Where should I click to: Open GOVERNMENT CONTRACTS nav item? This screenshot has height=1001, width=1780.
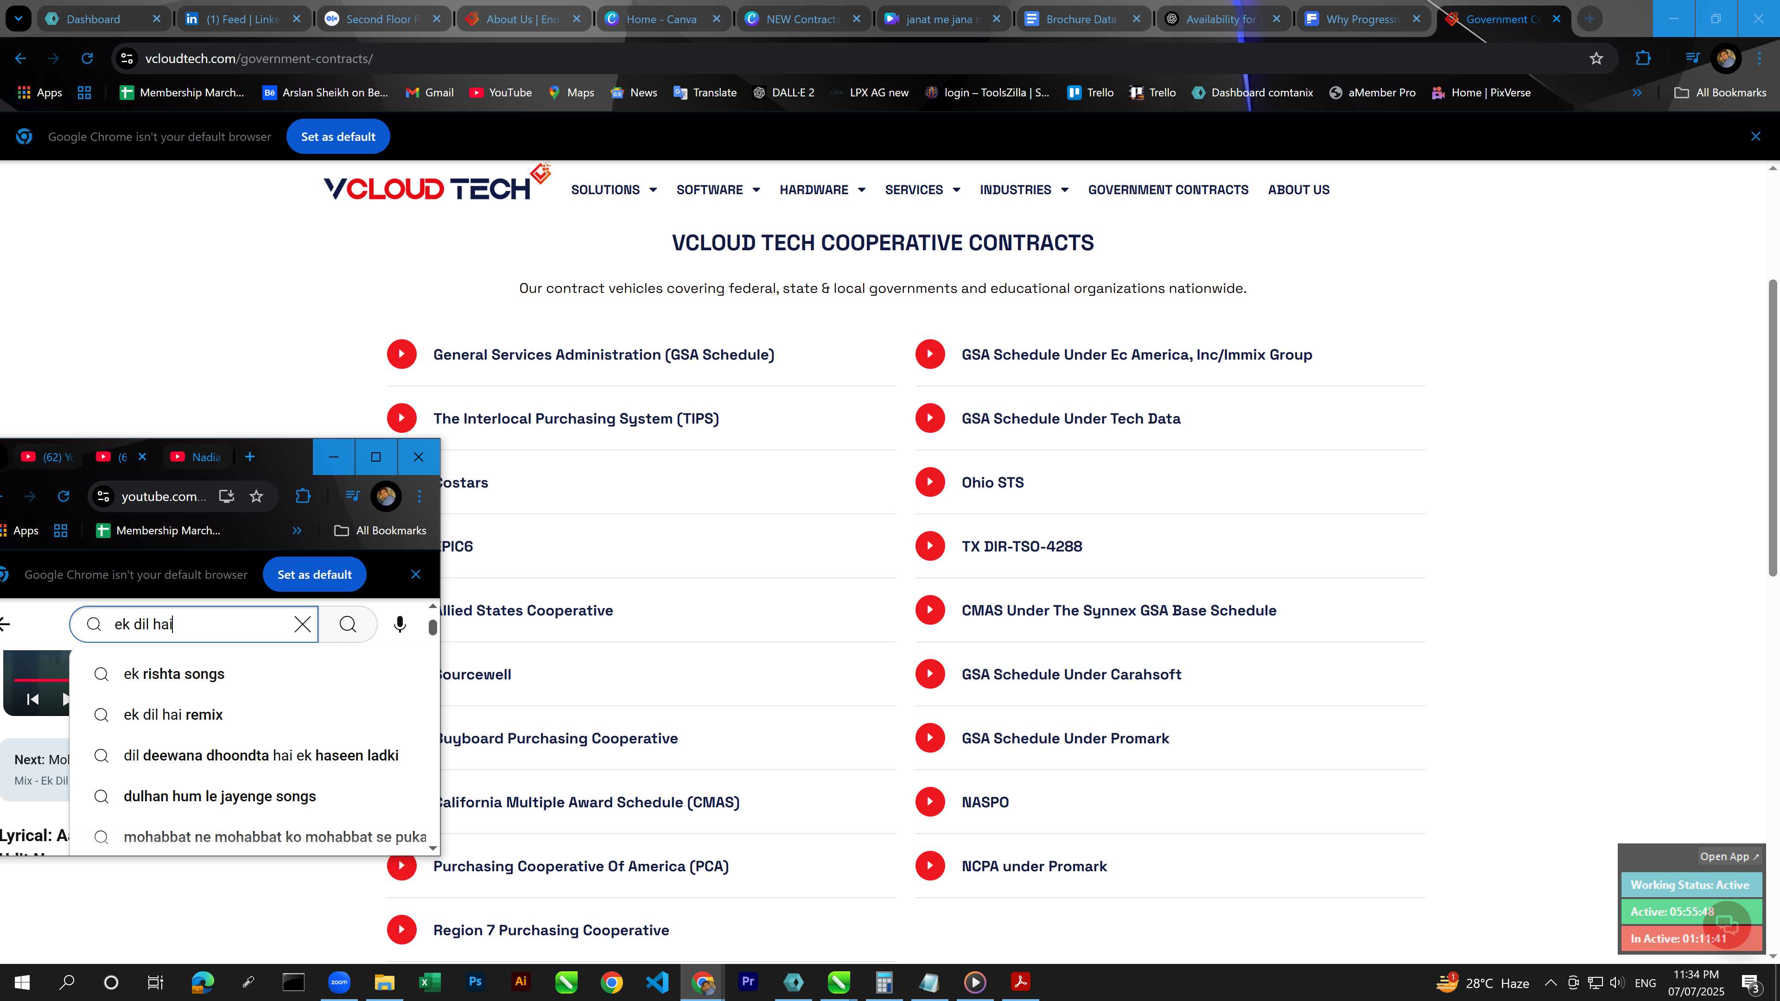click(x=1168, y=190)
